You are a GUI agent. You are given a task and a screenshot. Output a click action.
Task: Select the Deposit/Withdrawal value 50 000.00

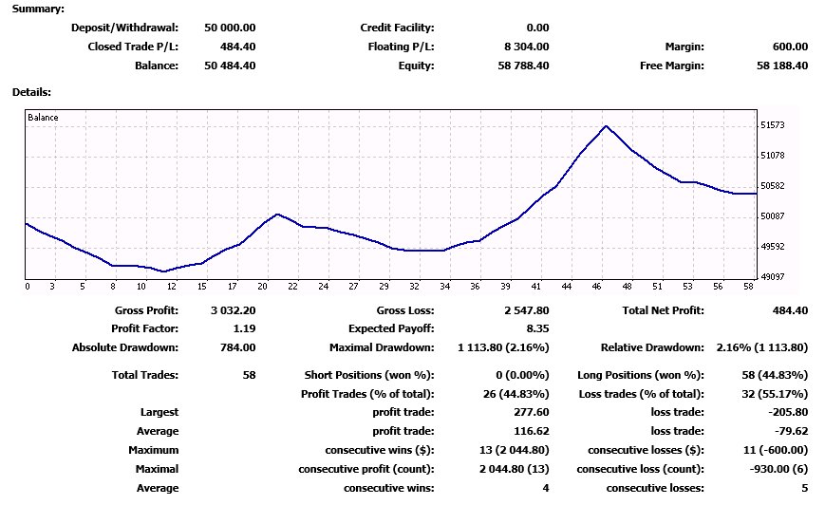(x=230, y=28)
